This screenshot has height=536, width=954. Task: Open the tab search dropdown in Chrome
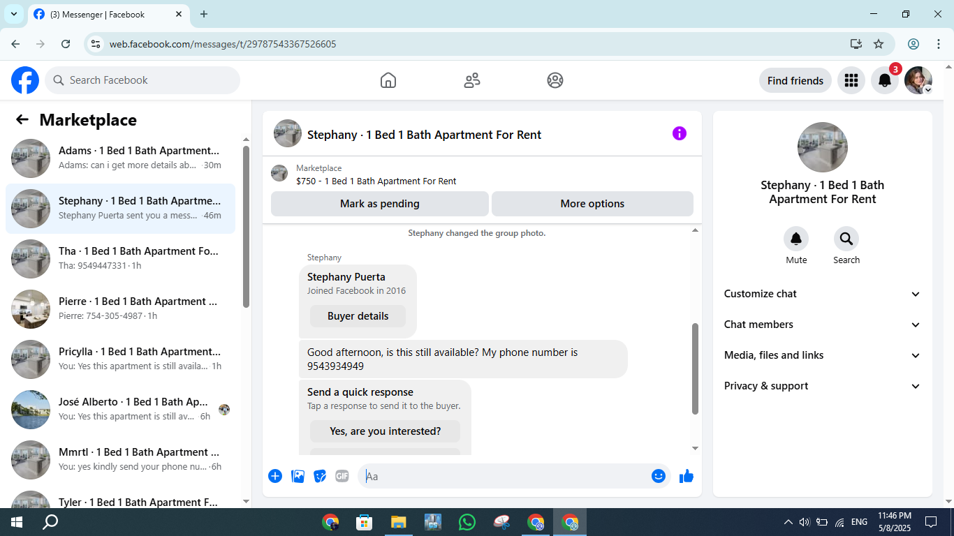point(13,14)
